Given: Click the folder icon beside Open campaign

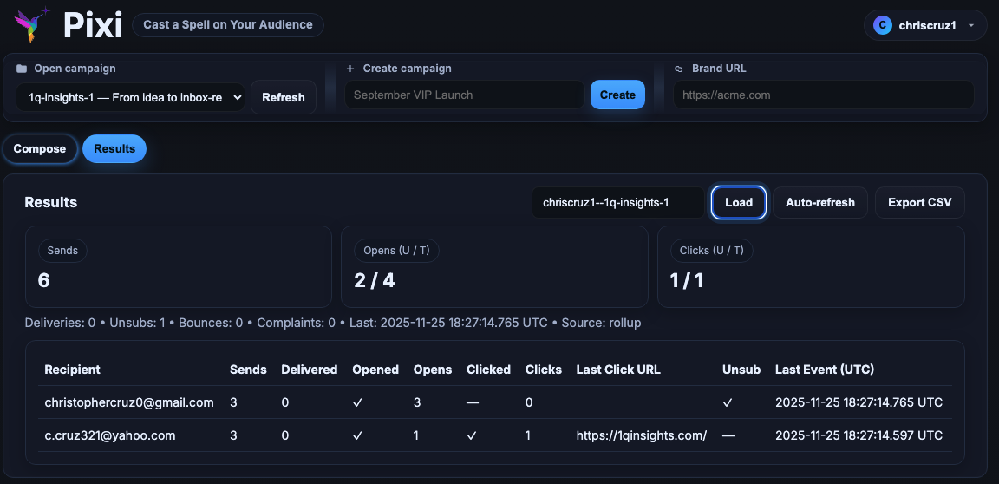Looking at the screenshot, I should click(x=22, y=69).
